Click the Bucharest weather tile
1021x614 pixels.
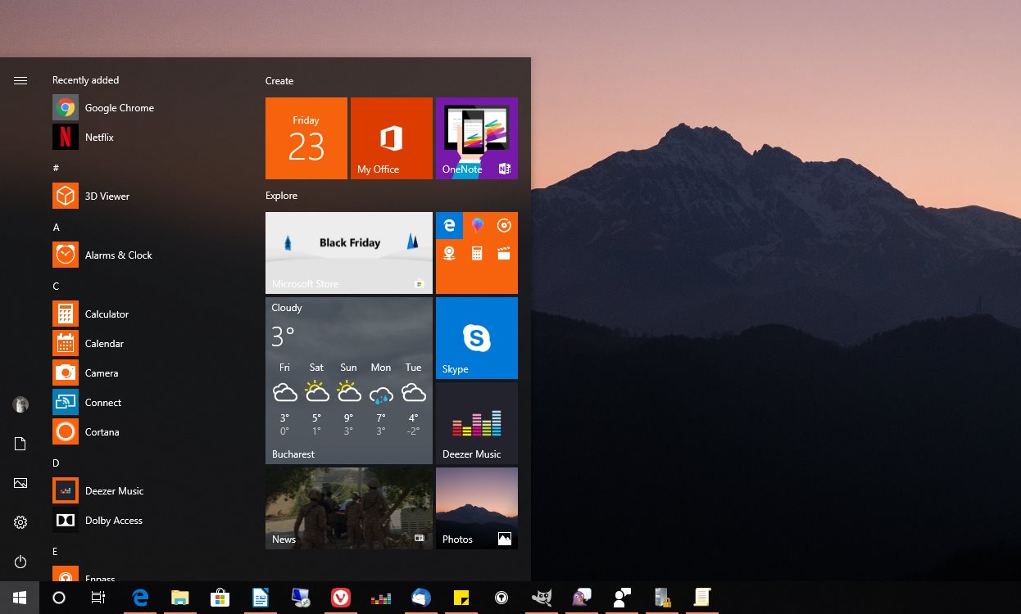pos(348,379)
